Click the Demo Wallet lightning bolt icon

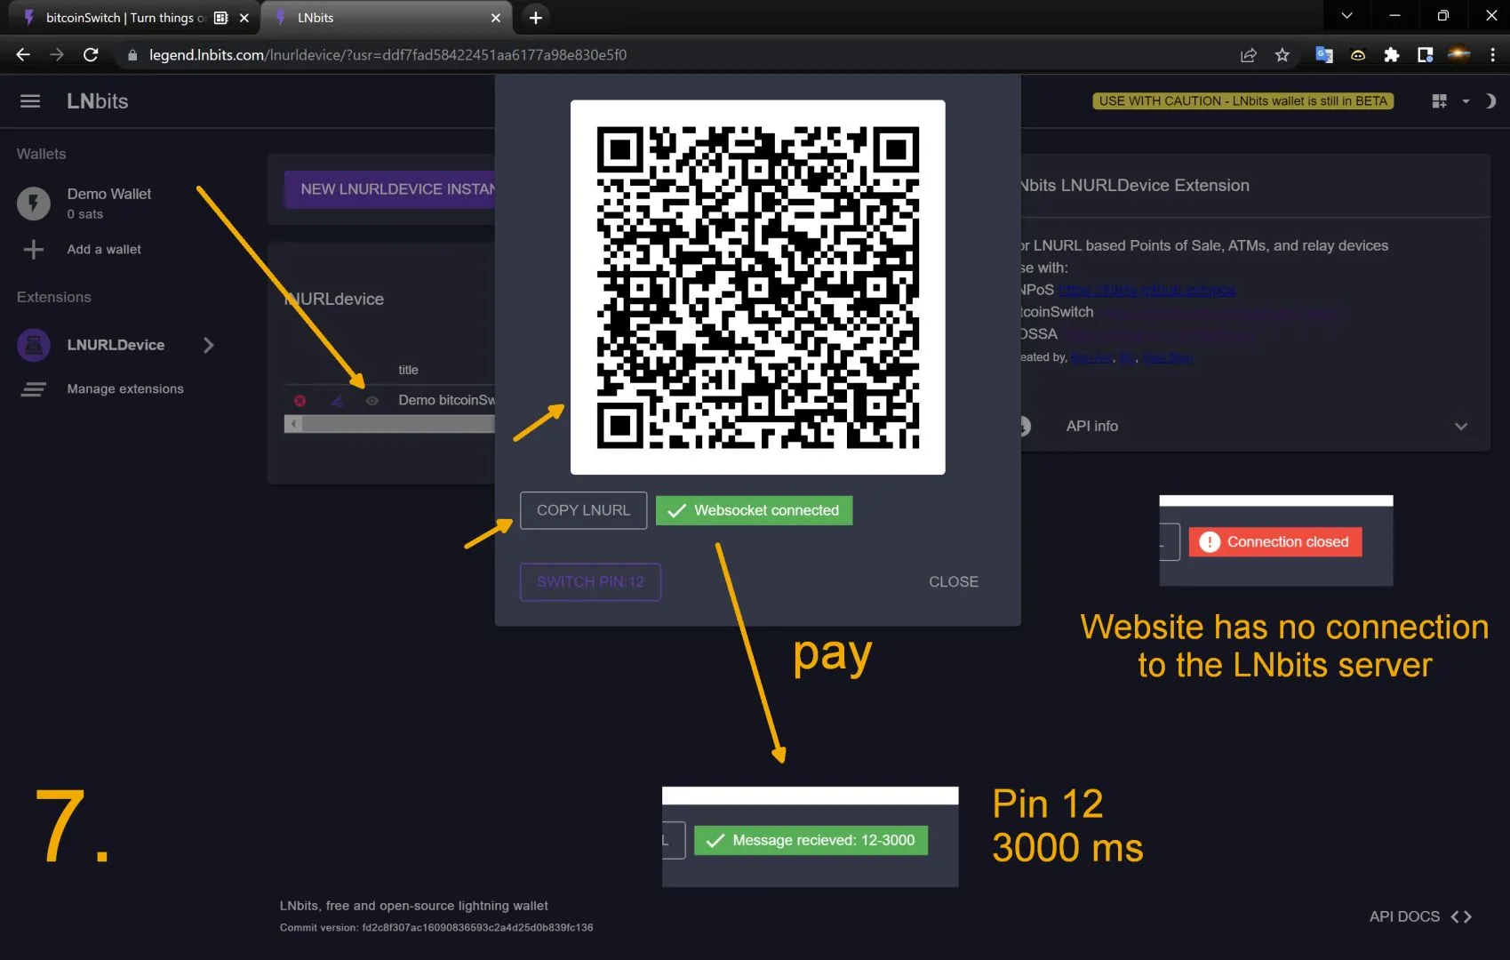34,203
